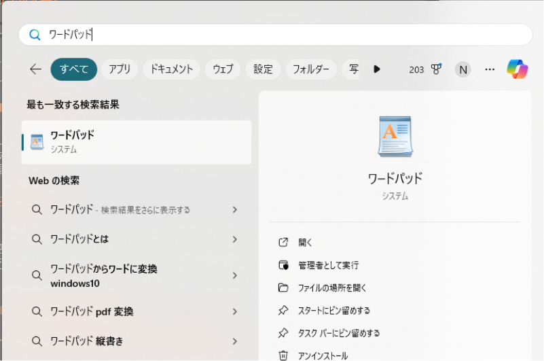Screen dimensions: 544x361
Task: Click magnifier icon beside ワードパッド pdf 変換
Action: (37, 311)
